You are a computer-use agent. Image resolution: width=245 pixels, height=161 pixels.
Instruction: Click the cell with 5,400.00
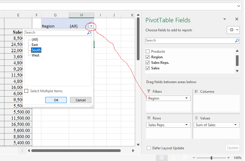coord(18,143)
